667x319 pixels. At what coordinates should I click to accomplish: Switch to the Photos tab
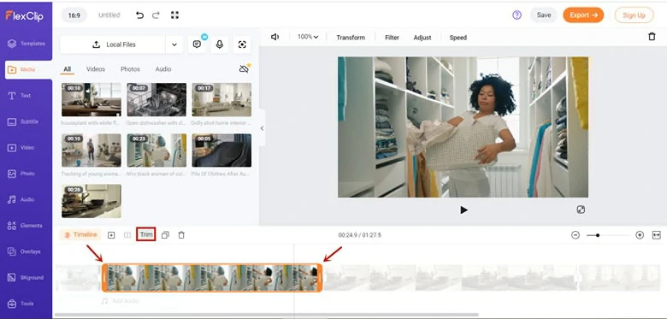pyautogui.click(x=130, y=69)
